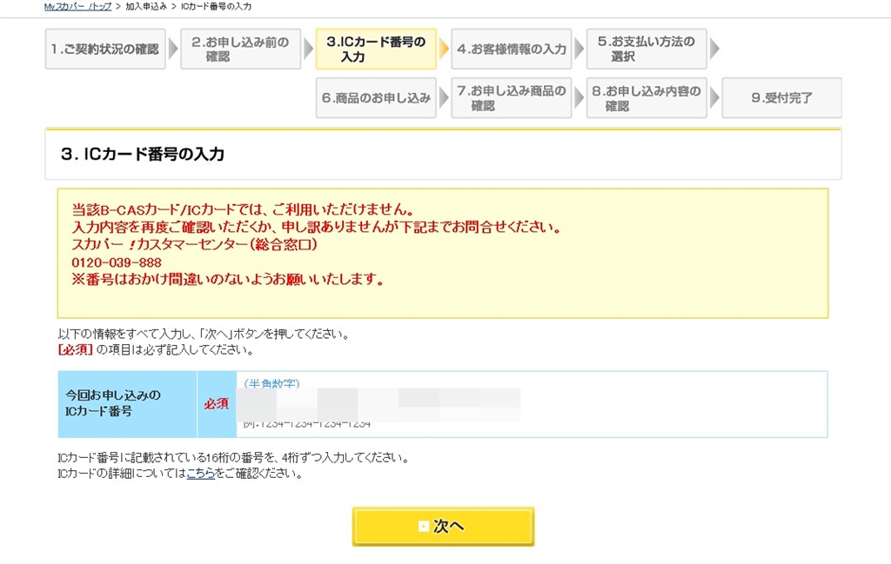
Task: Select step 4.お客様情報の入力
Action: [512, 50]
